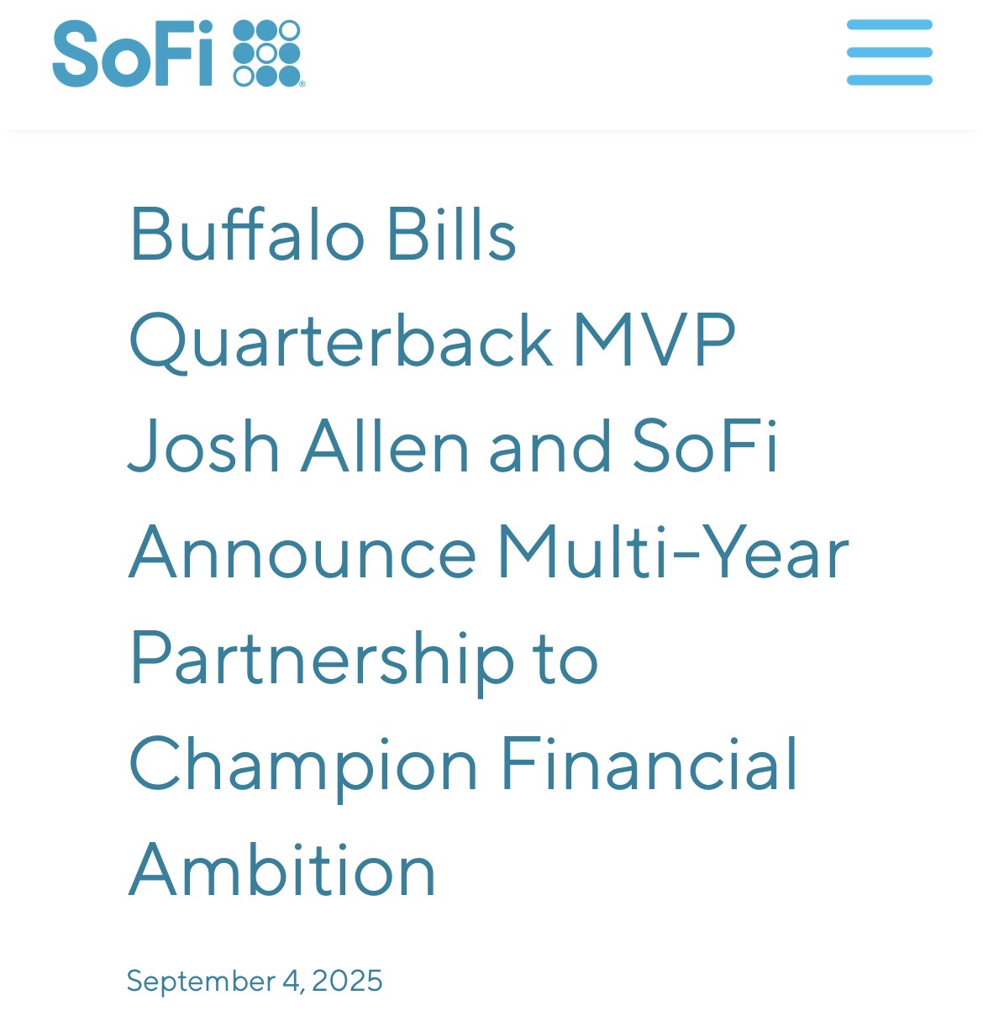983x1032 pixels.
Task: Select the name "Josh" in the headline
Action: (x=204, y=445)
